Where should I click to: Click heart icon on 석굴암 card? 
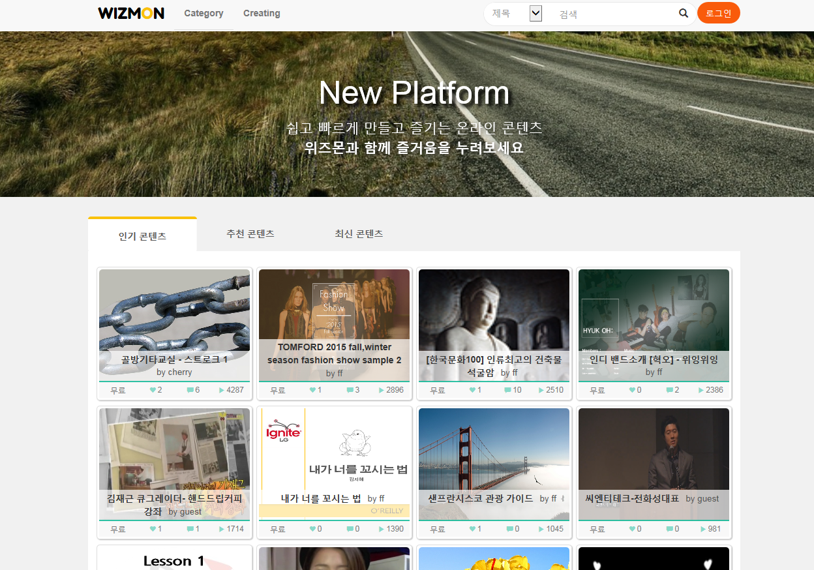[473, 390]
